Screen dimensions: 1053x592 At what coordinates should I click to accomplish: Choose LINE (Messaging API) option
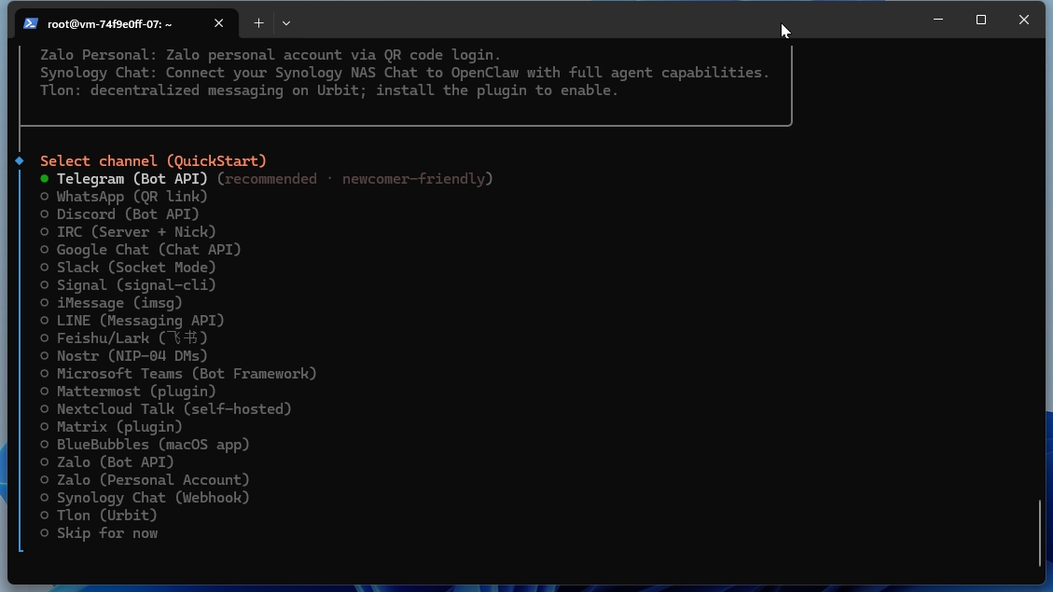[x=132, y=320]
